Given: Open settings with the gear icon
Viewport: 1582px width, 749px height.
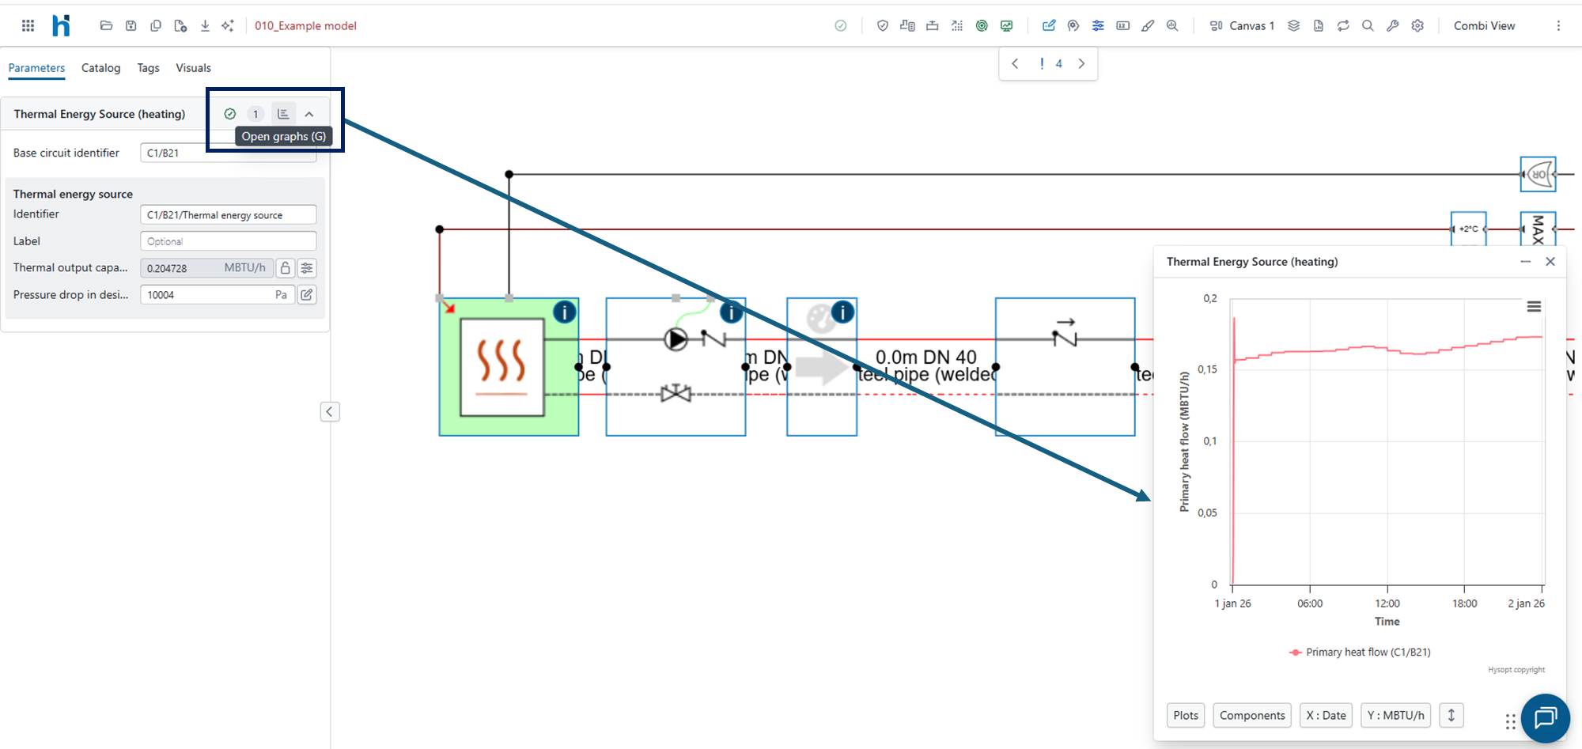Looking at the screenshot, I should point(1417,25).
